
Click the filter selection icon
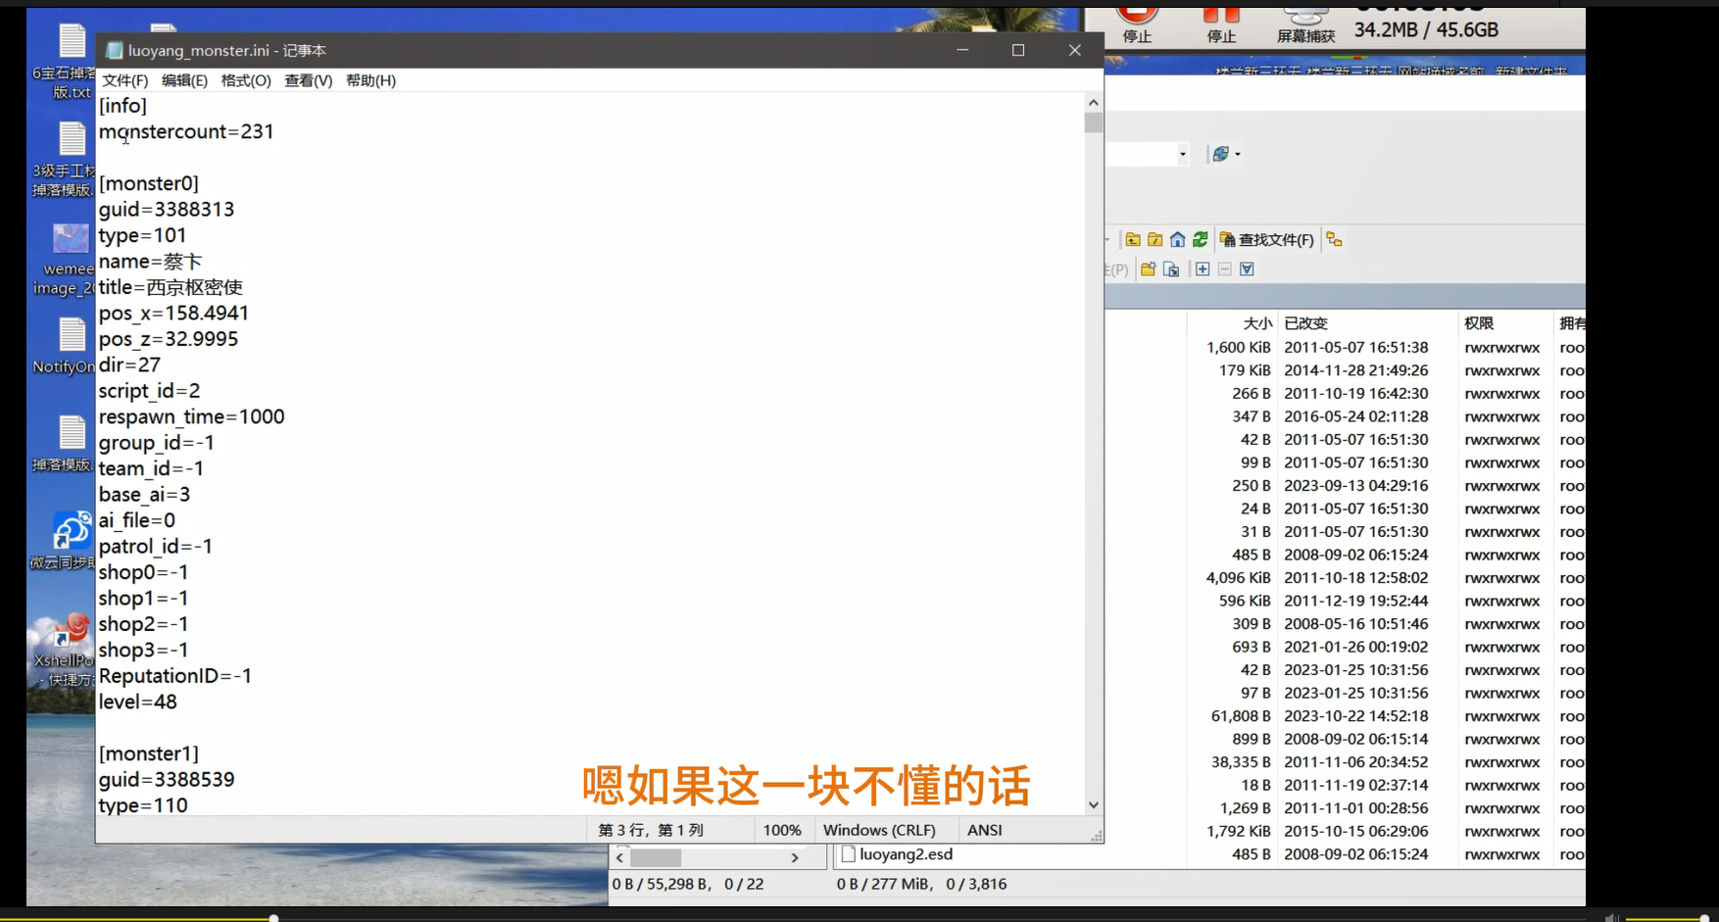click(x=1247, y=269)
